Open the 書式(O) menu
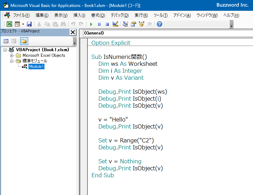The height and width of the screenshot is (195, 253). (98, 15)
